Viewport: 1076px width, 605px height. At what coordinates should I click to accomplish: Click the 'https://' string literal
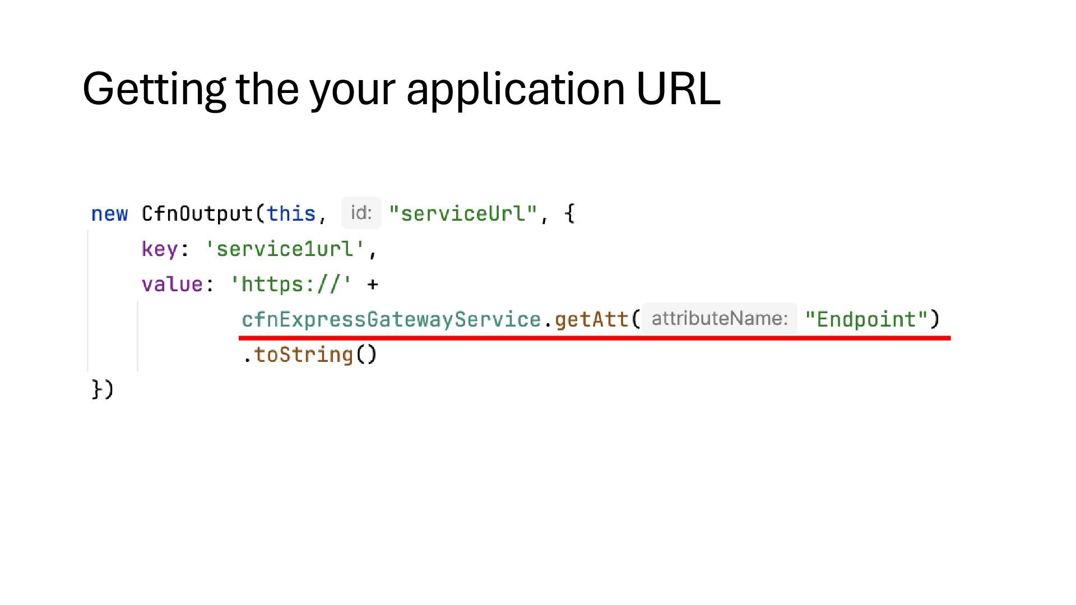tap(291, 284)
